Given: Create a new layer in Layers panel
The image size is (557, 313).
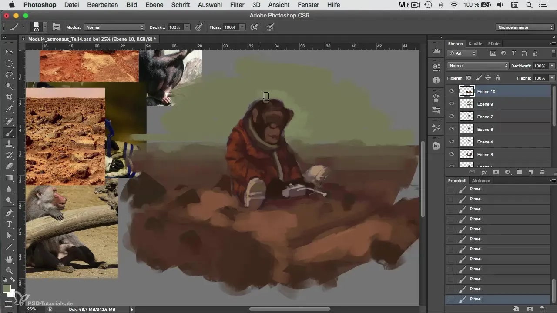Looking at the screenshot, I should [530, 172].
